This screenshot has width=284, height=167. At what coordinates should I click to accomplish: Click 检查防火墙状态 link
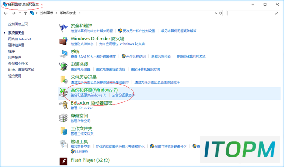coord(82,44)
